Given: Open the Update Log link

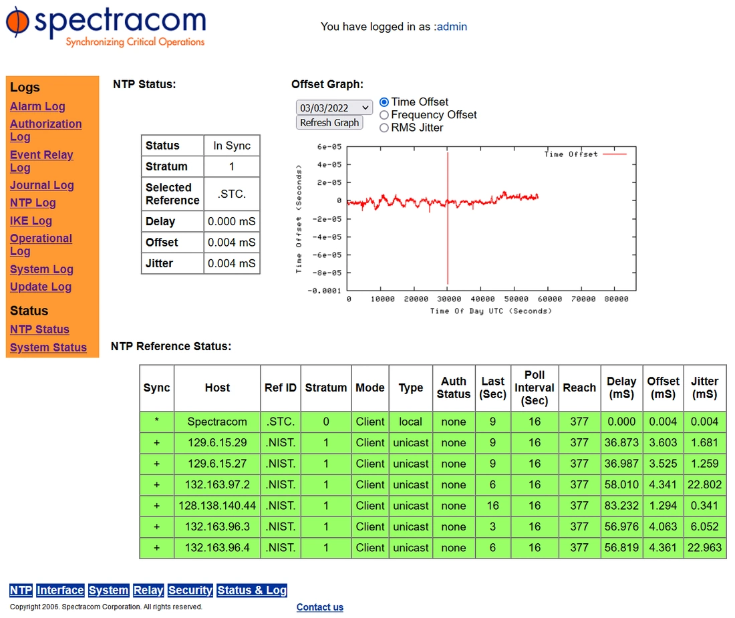Looking at the screenshot, I should [41, 287].
